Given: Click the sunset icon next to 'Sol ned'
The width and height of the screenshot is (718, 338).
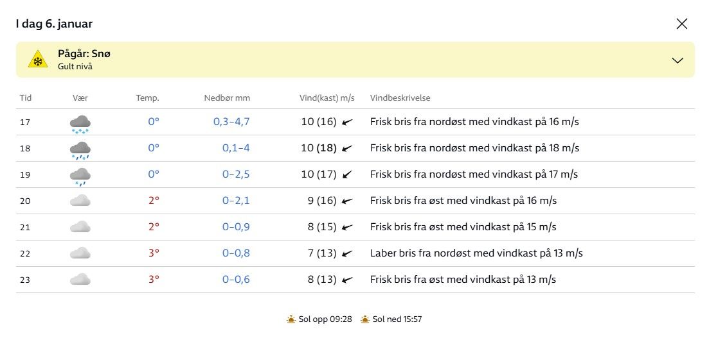Looking at the screenshot, I should pos(365,319).
